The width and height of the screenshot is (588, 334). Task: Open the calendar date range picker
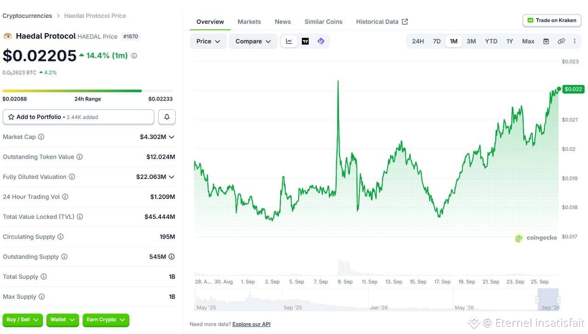(x=546, y=41)
